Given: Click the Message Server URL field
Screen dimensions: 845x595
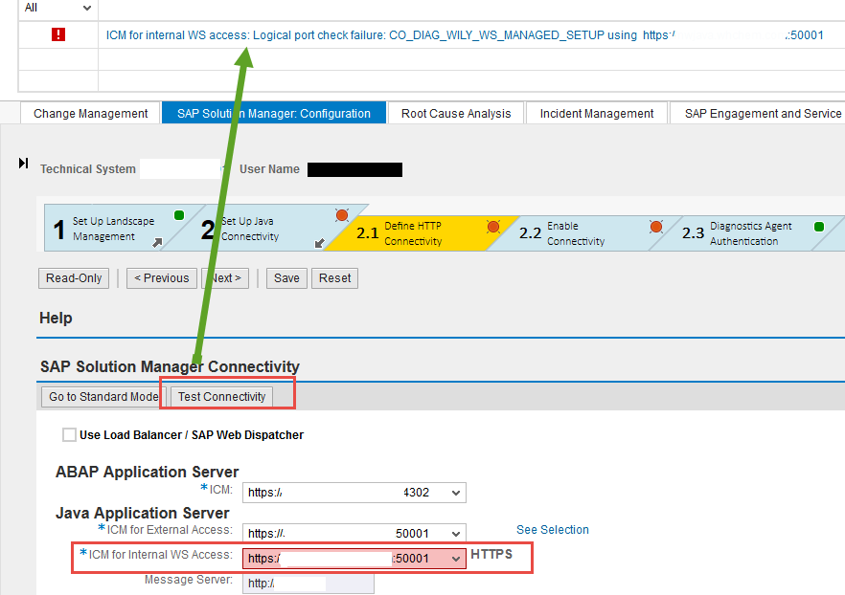Looking at the screenshot, I should tap(308, 584).
